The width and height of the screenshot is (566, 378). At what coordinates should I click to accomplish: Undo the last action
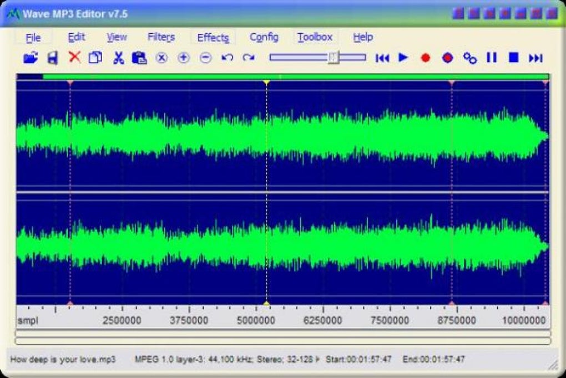[x=227, y=58]
